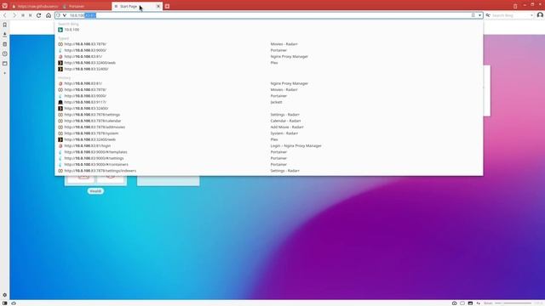Open Settings gear at sidebar bottom
The width and height of the screenshot is (545, 306).
coord(5,295)
